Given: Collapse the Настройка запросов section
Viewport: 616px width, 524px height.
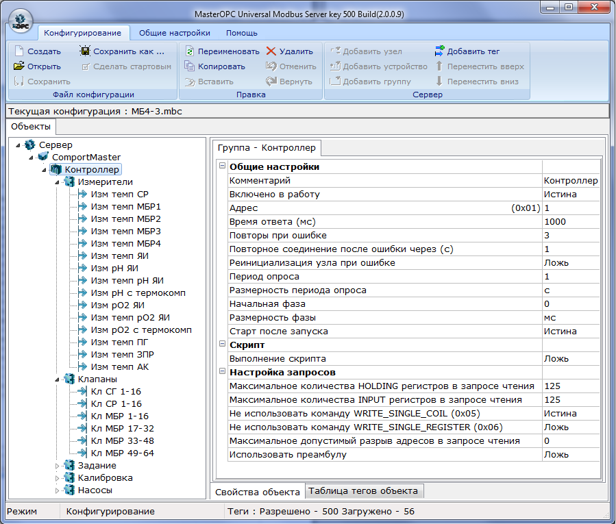Looking at the screenshot, I should [221, 372].
